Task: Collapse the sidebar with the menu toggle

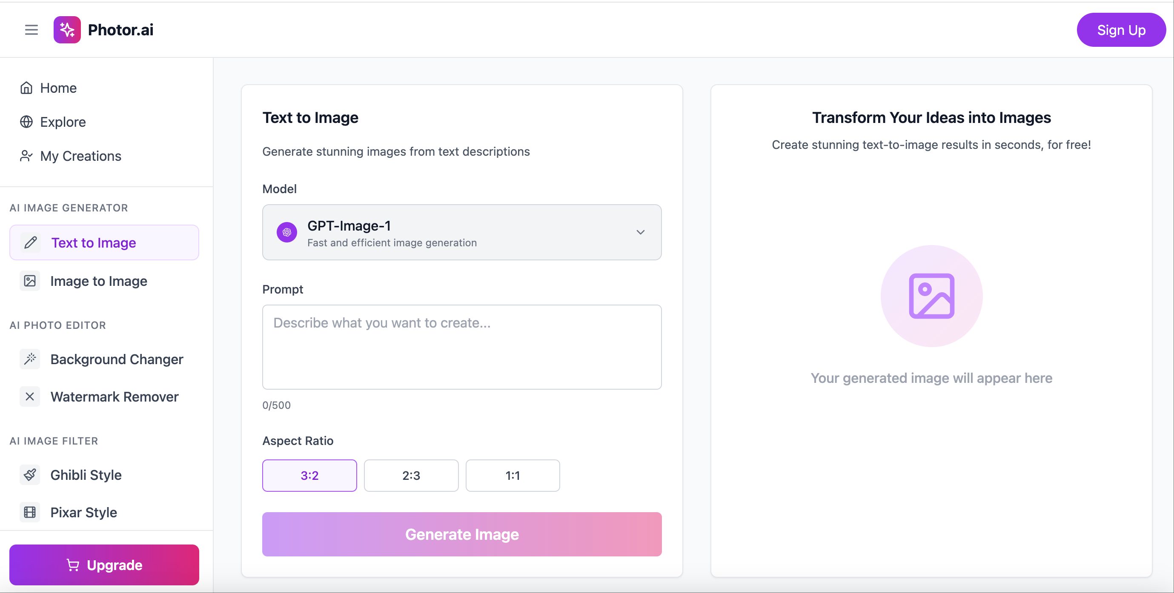Action: tap(31, 30)
